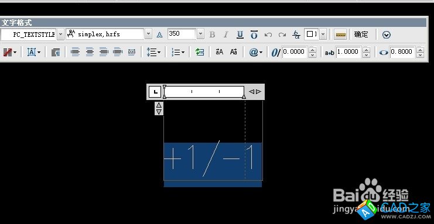This screenshot has width=434, height=224.
Task: Open the line spacing menu
Action: pyautogui.click(x=153, y=52)
